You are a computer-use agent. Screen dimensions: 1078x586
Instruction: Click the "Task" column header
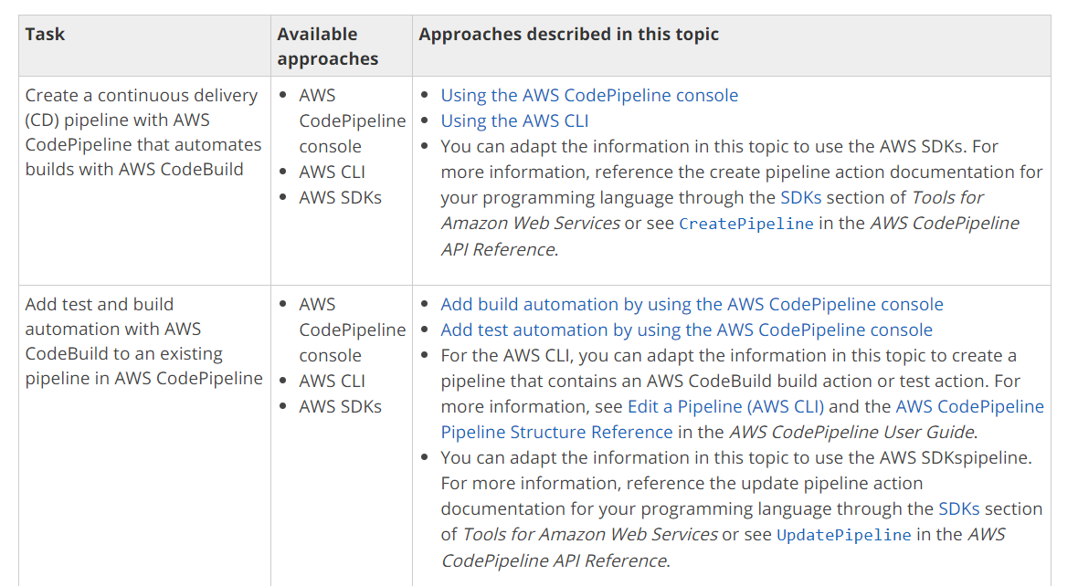[45, 35]
